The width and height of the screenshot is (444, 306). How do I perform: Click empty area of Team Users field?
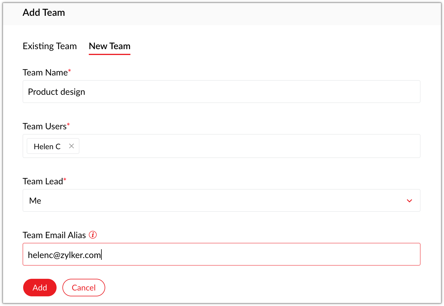pyautogui.click(x=249, y=146)
